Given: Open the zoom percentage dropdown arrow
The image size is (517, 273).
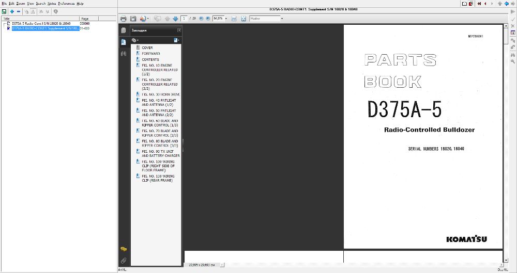Looking at the screenshot, I should (226, 19).
